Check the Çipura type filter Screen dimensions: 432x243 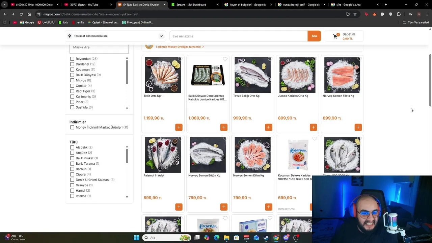pos(72,174)
